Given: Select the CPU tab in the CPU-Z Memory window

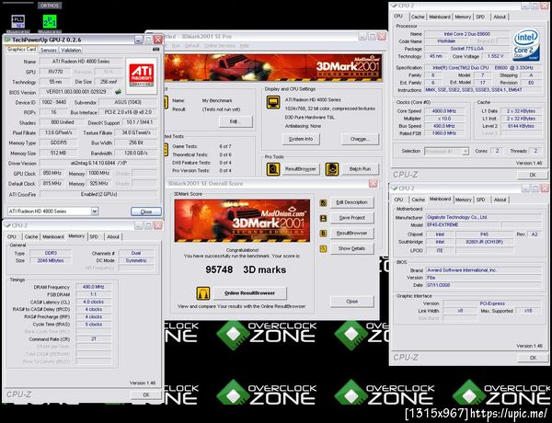Looking at the screenshot, I should coord(12,237).
